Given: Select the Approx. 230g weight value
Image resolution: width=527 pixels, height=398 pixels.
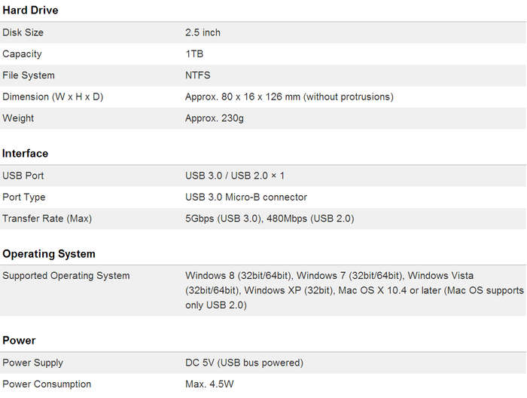Looking at the screenshot, I should tap(215, 118).
